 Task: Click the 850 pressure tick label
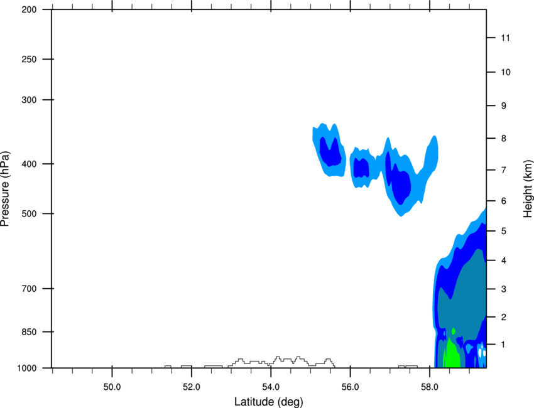click(x=29, y=332)
